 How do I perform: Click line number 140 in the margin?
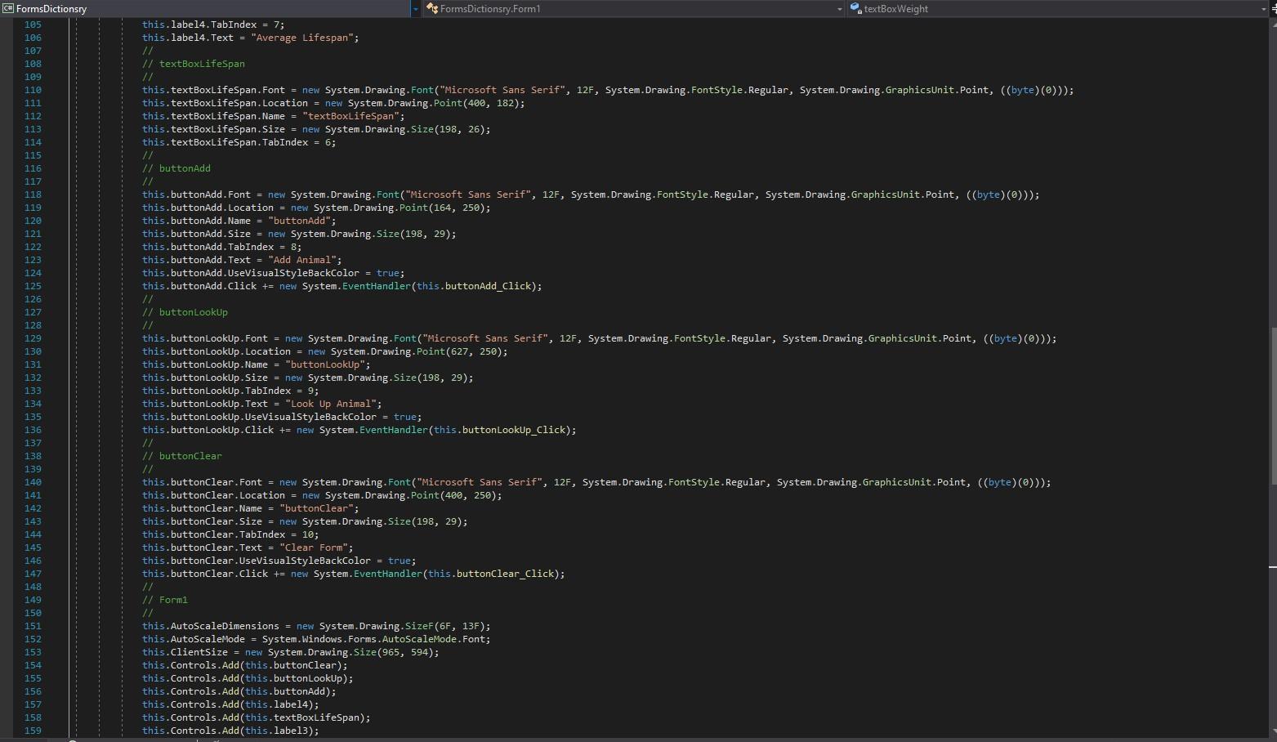point(33,482)
